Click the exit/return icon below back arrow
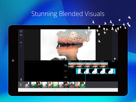The width and height of the screenshot is (136, 102). (x=21, y=35)
